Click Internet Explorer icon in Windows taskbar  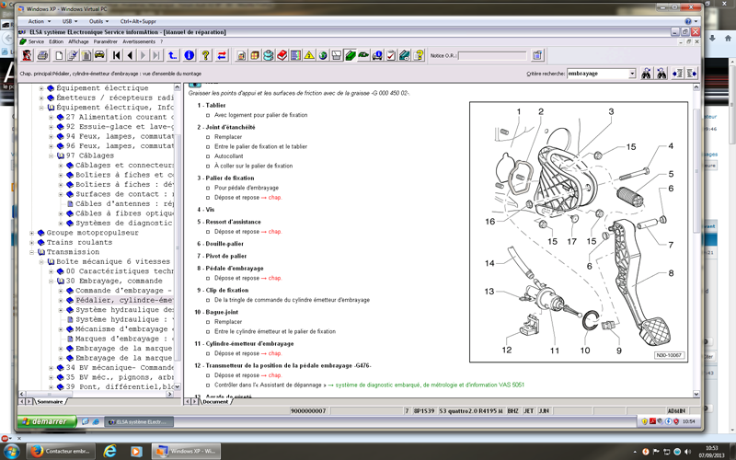(109, 451)
